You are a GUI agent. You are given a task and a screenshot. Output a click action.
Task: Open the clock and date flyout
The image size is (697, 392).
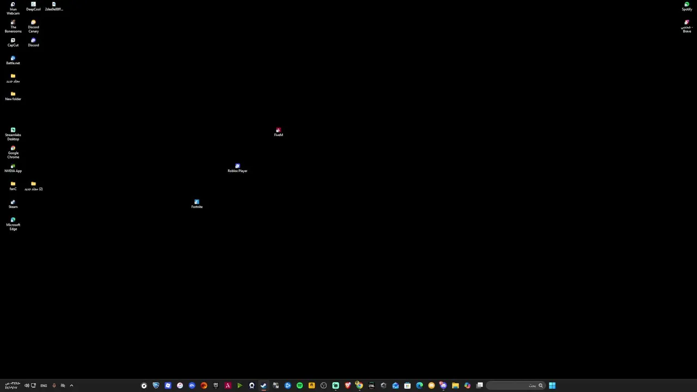(12, 385)
